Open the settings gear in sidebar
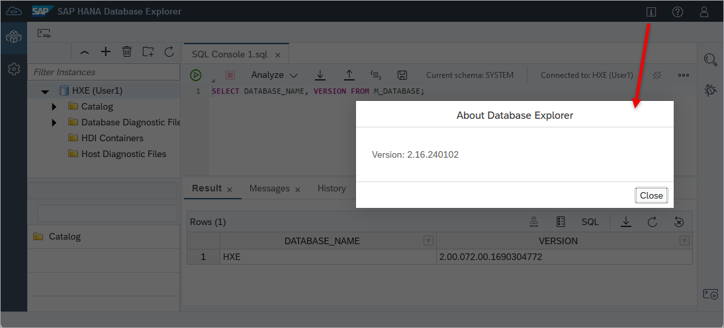This screenshot has height=328, width=724. pyautogui.click(x=14, y=69)
